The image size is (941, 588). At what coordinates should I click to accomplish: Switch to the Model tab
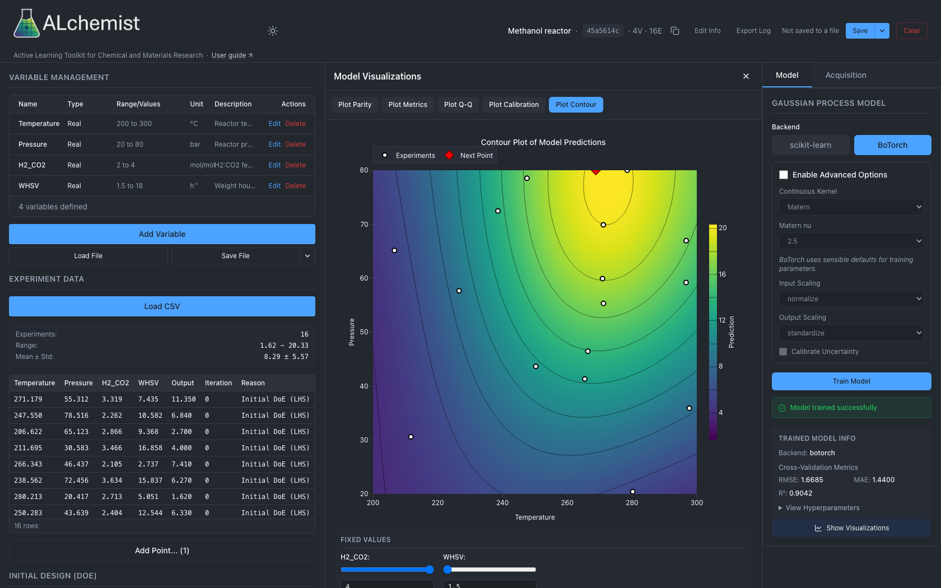pyautogui.click(x=787, y=75)
